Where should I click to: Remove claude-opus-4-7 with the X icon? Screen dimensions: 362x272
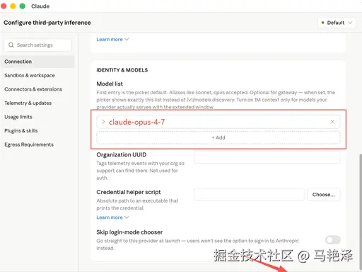click(x=332, y=122)
